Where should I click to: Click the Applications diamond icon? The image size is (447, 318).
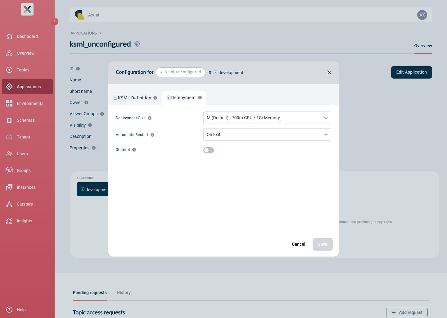point(9,87)
